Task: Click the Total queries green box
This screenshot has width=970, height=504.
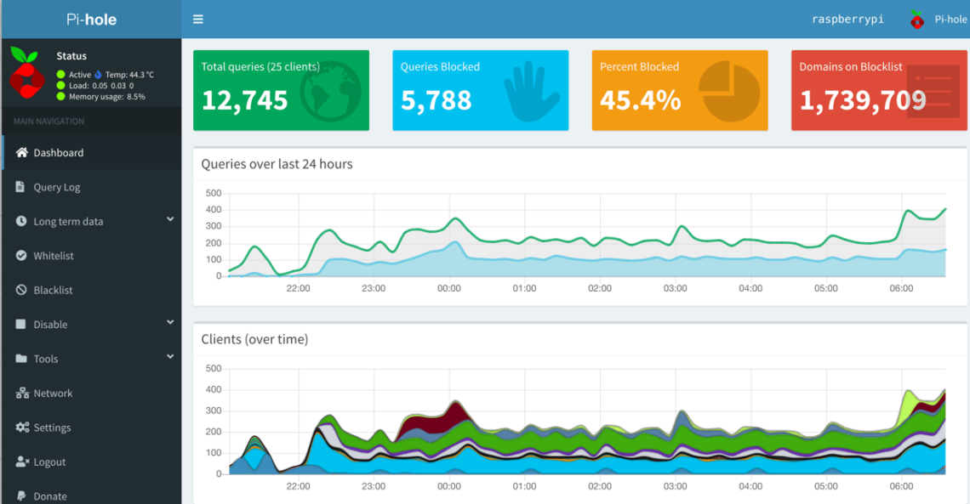Action: [281, 90]
